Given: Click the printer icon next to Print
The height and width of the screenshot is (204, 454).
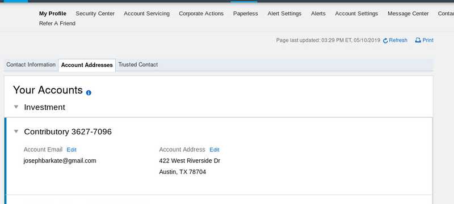Looking at the screenshot, I should [418, 40].
